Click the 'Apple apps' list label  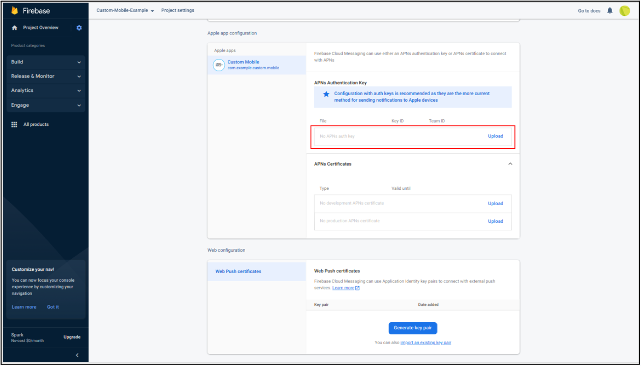(x=225, y=50)
